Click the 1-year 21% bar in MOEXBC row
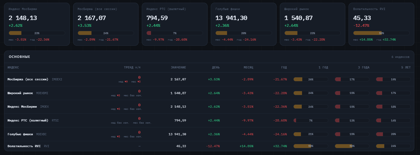 (311, 134)
